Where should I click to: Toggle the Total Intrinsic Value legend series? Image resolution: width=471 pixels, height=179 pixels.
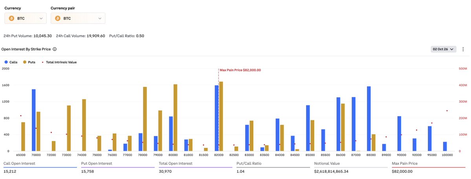point(59,62)
